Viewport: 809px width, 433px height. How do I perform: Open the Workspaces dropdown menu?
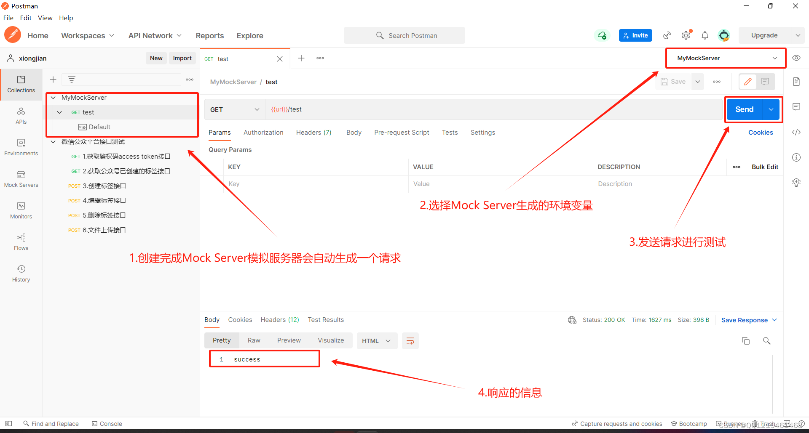[x=88, y=35]
